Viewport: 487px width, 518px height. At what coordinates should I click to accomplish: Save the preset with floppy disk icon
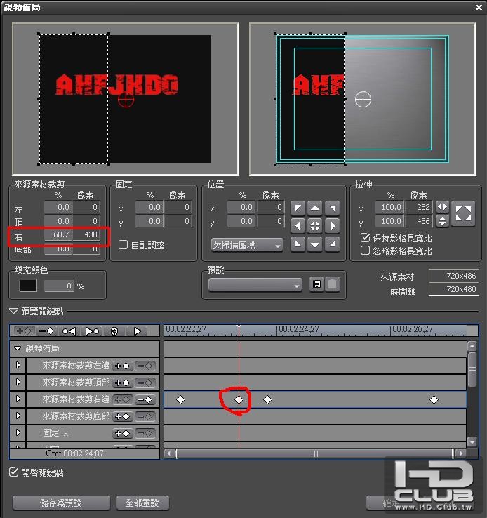316,284
